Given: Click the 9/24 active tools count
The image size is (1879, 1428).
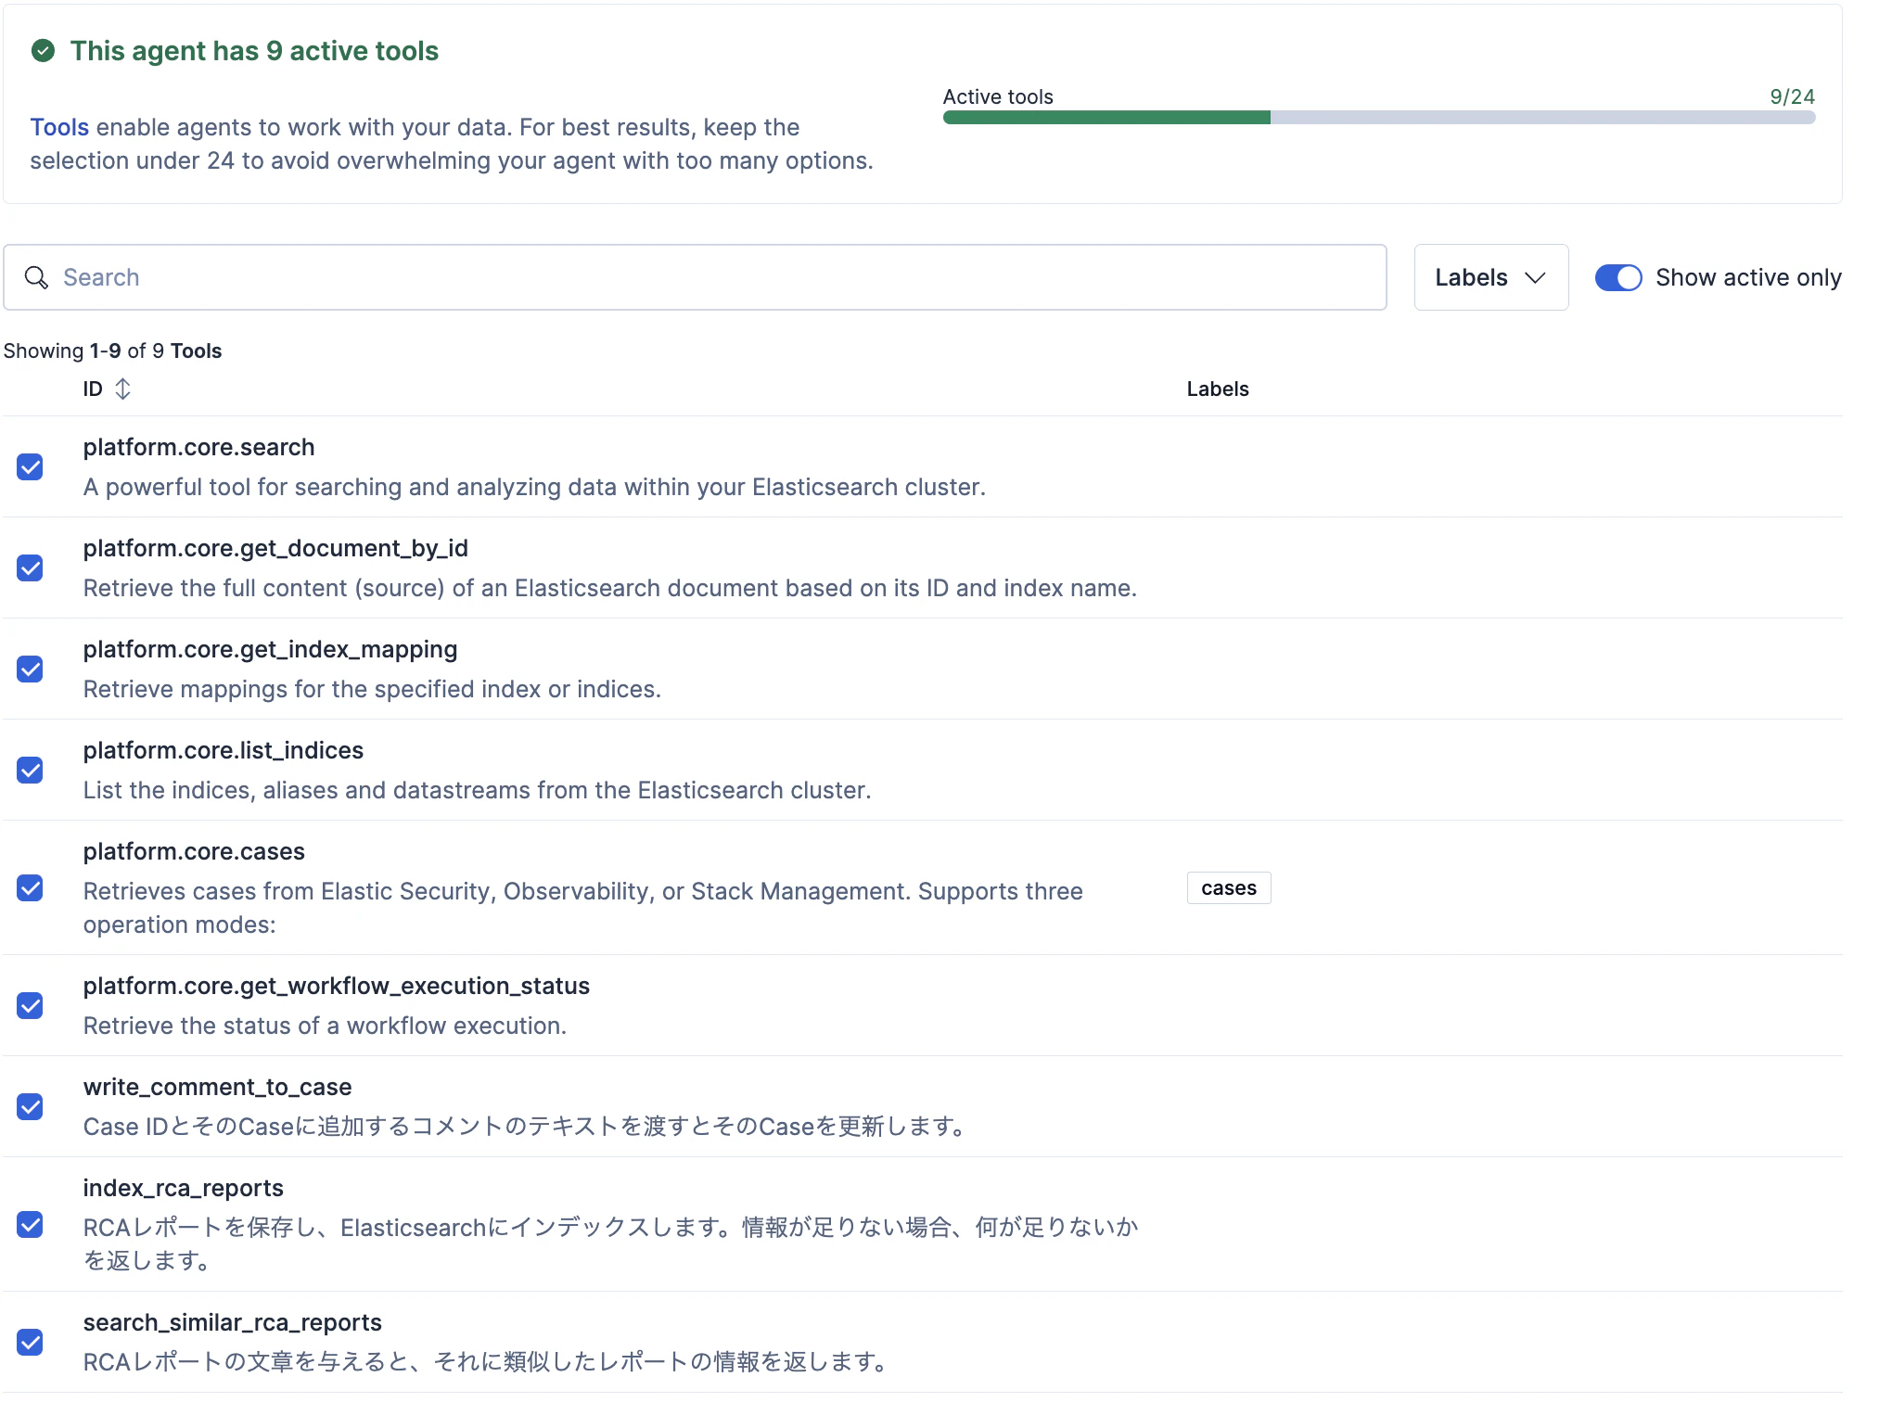Looking at the screenshot, I should click(1792, 96).
